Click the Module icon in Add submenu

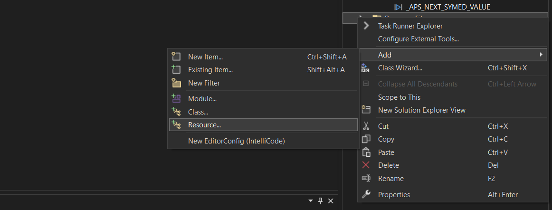[x=176, y=99]
